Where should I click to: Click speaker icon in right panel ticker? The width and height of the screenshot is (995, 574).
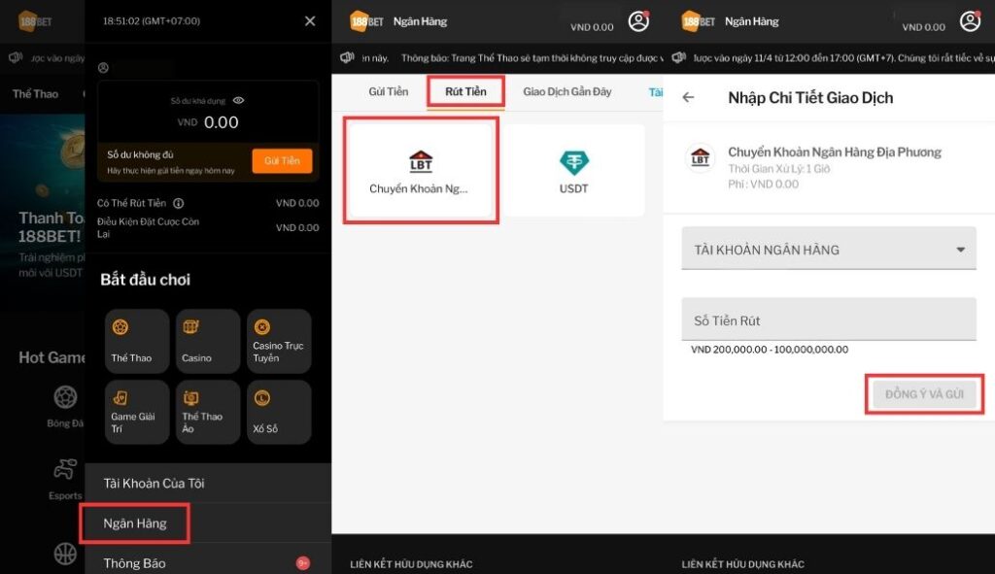point(679,57)
